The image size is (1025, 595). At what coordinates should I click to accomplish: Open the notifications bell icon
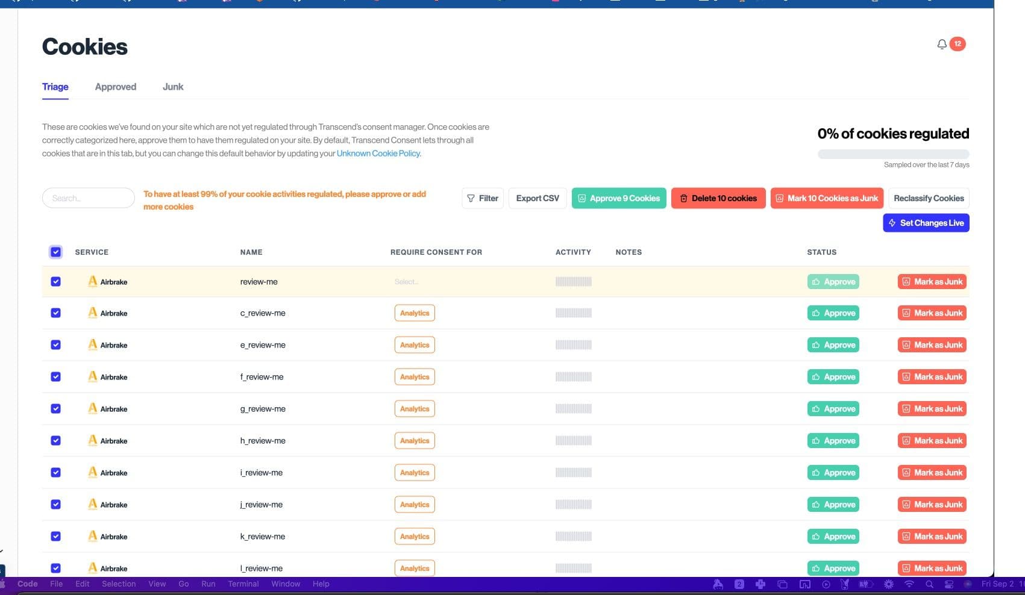[942, 44]
